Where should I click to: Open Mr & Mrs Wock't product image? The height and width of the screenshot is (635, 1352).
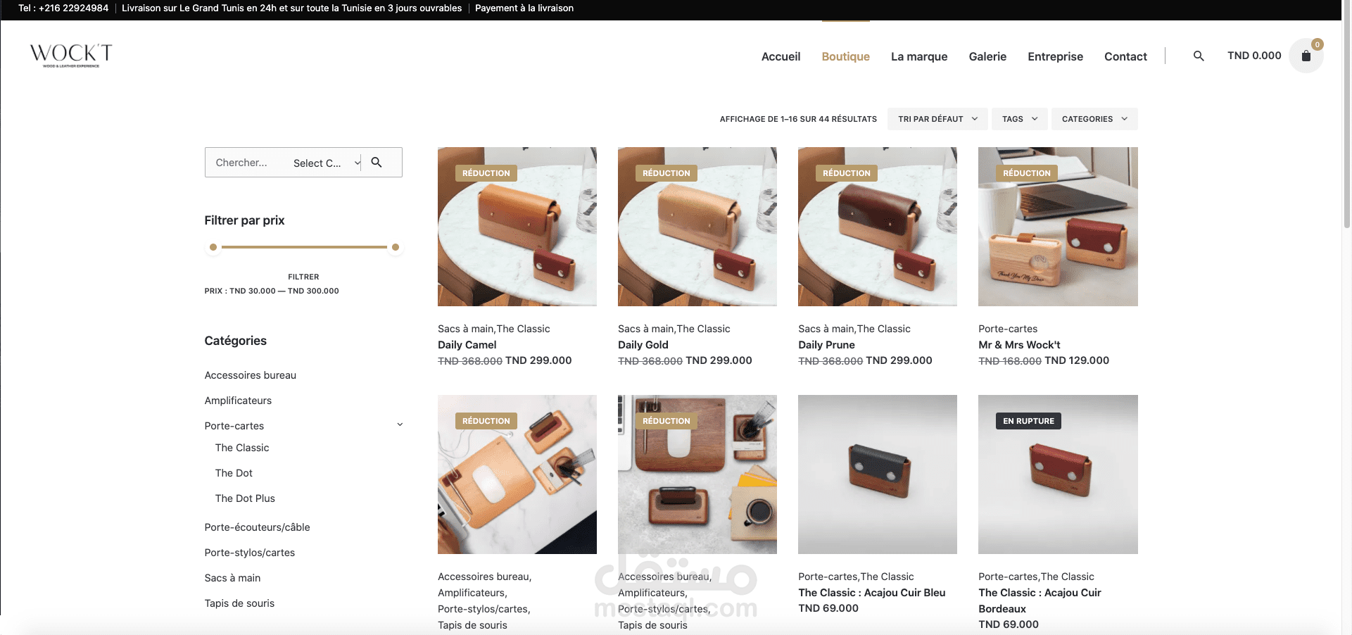pyautogui.click(x=1058, y=227)
